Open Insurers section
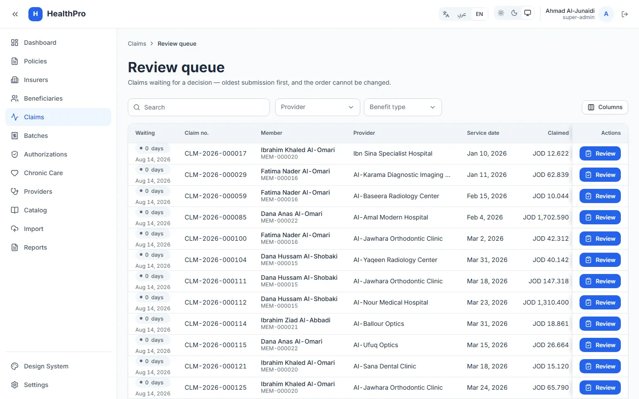The height and width of the screenshot is (399, 639). coord(58,80)
